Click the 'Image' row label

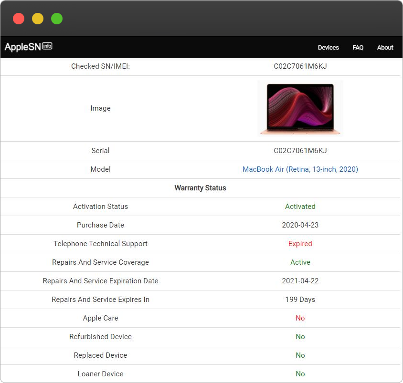point(100,108)
